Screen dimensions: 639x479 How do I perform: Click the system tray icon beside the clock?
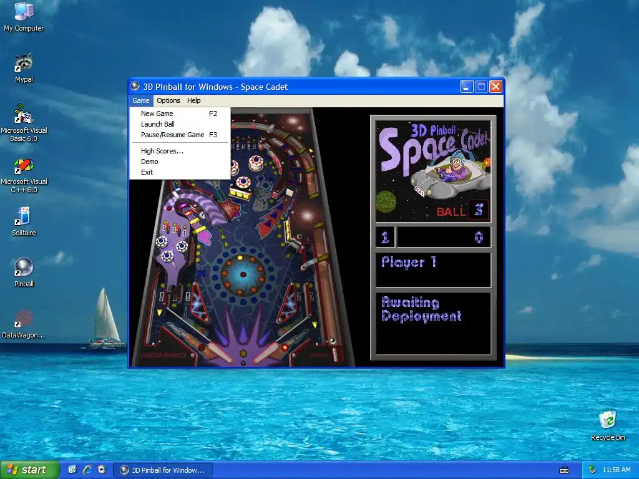(x=593, y=470)
